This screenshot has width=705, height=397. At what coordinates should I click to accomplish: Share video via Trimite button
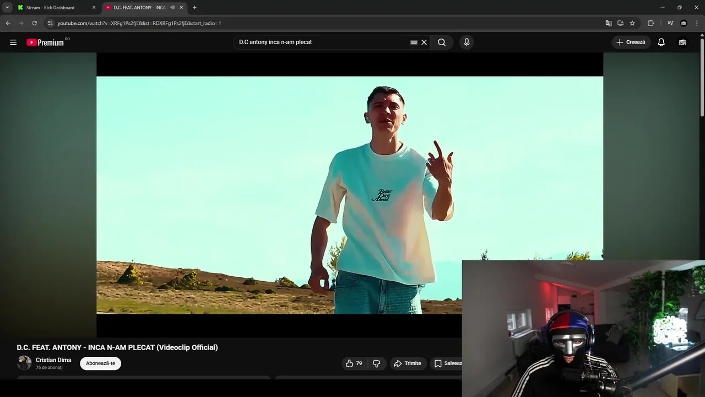tap(408, 363)
